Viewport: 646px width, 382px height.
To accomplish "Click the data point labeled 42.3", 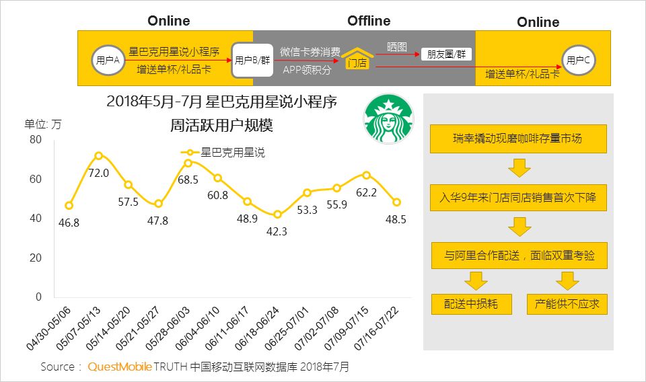I will (x=277, y=215).
